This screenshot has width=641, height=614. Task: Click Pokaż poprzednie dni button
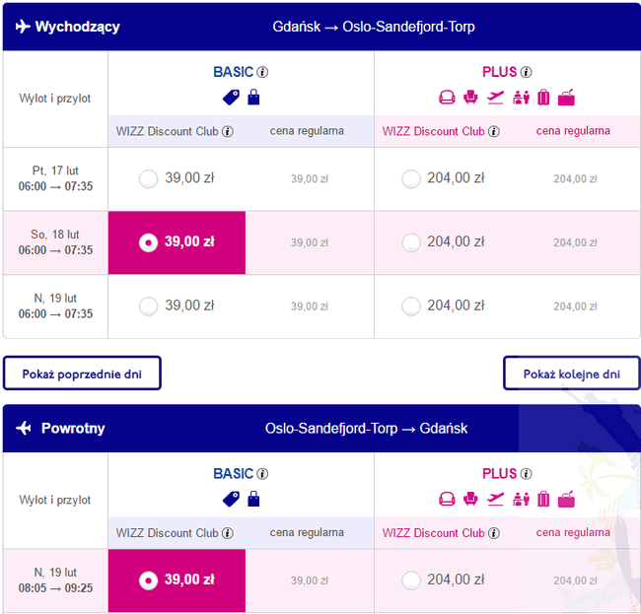pos(82,374)
